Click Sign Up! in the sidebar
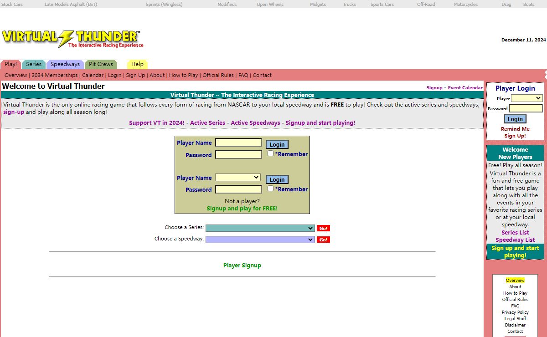The image size is (547, 337). coord(515,136)
